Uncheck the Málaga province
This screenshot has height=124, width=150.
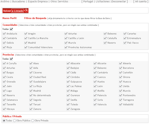pyautogui.click(x=68, y=91)
